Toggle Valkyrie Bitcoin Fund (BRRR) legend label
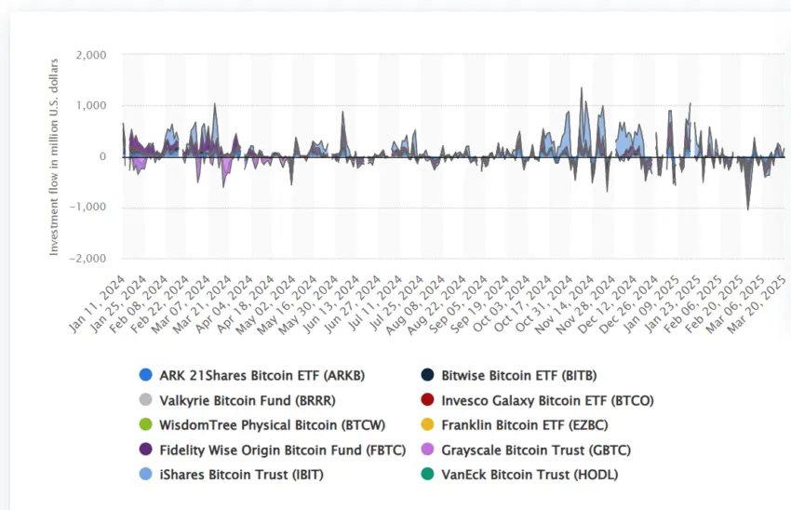 click(248, 400)
